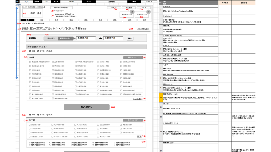Click the JR線 circle icon above the JR線 panel
271x152 pixels.
[30, 51]
